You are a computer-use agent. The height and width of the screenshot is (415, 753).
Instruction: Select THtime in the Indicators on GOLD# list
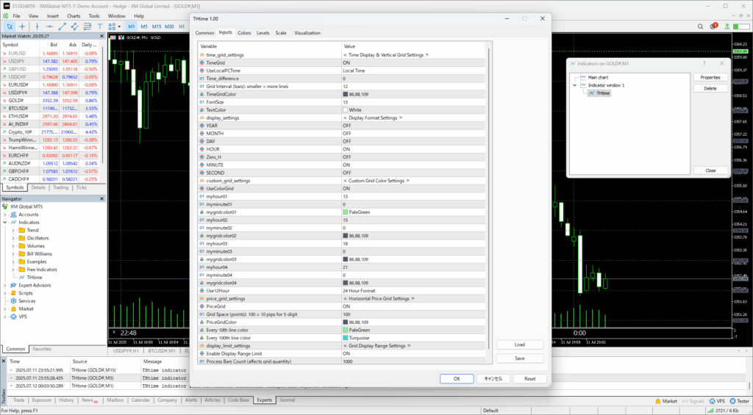tap(603, 93)
